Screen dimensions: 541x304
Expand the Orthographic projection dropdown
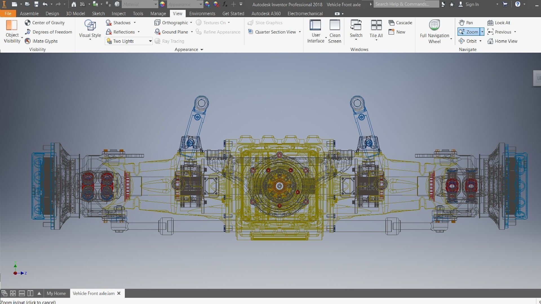click(x=191, y=23)
